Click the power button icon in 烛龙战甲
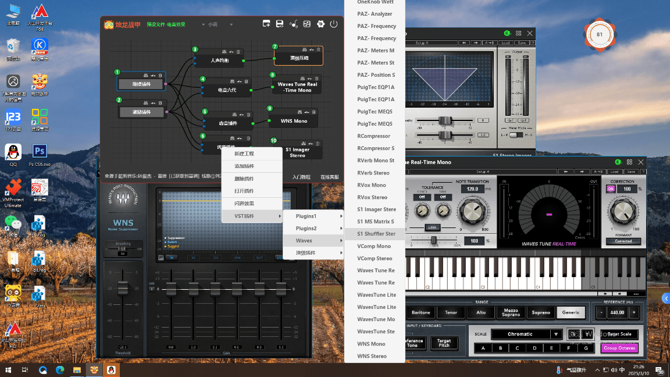Viewport: 670px width, 377px height. pyautogui.click(x=334, y=24)
